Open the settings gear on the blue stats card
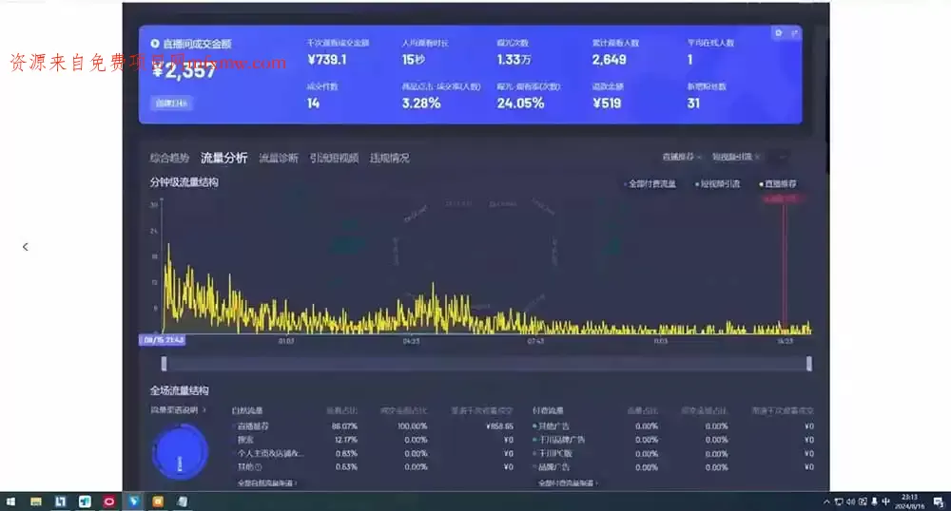 pos(778,33)
